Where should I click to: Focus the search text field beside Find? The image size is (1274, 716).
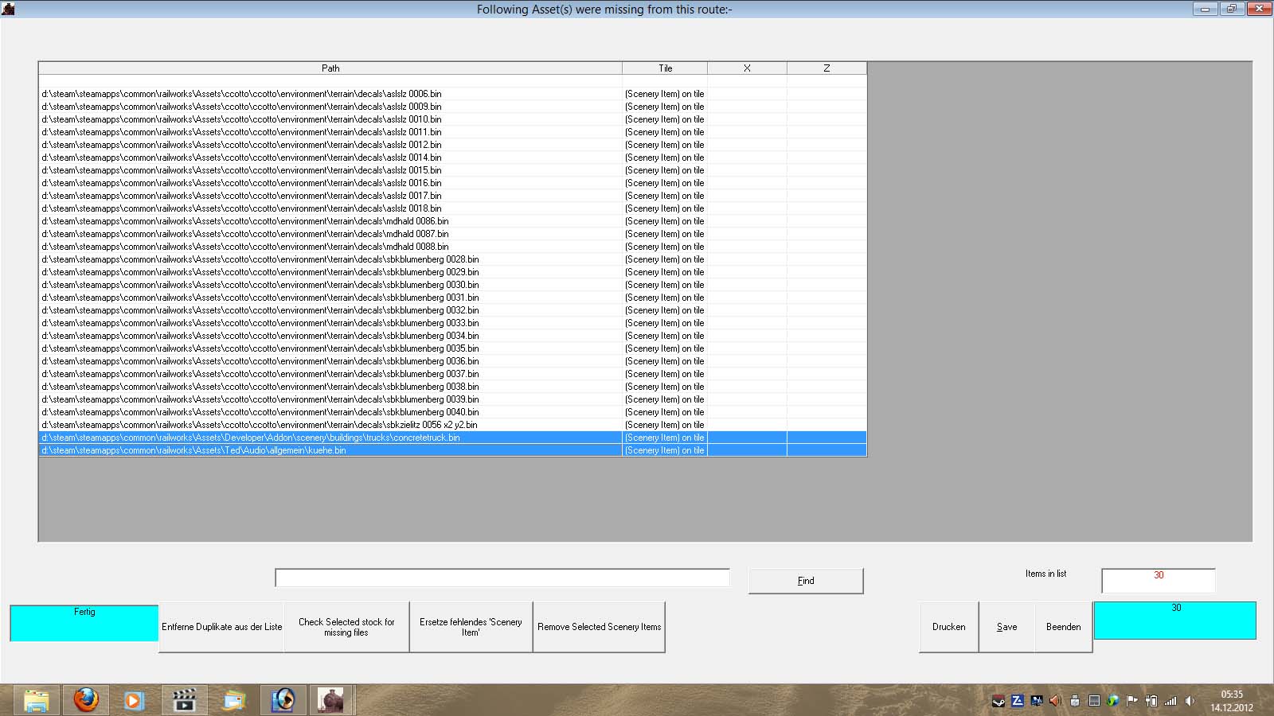pyautogui.click(x=502, y=578)
